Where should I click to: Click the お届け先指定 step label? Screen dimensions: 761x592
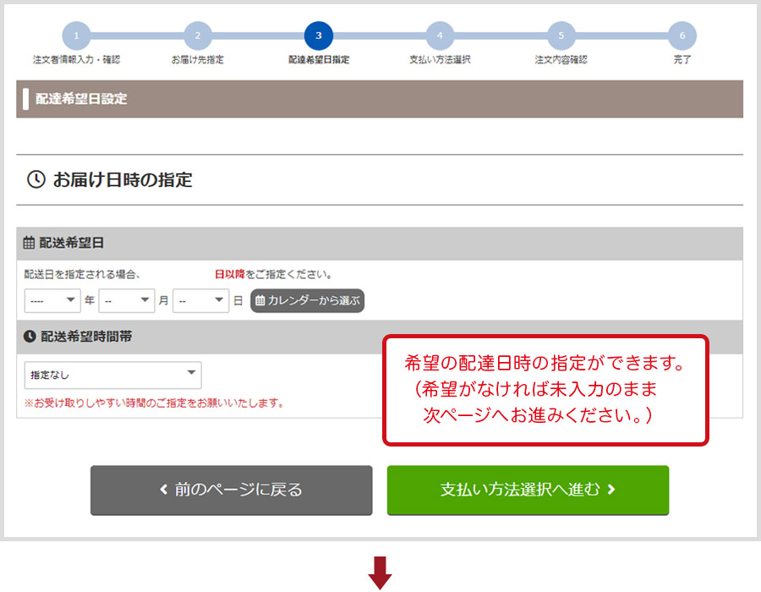[x=198, y=60]
